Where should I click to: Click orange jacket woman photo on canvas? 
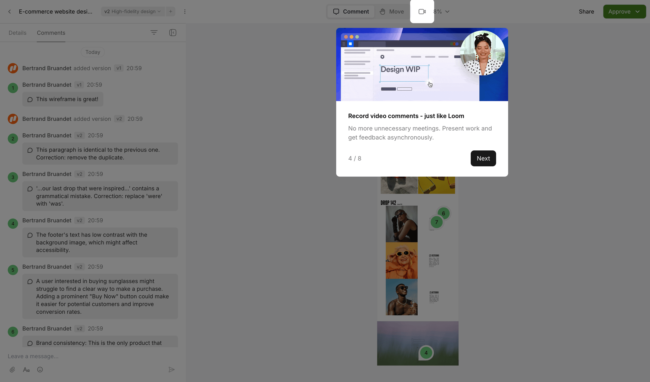[402, 261]
